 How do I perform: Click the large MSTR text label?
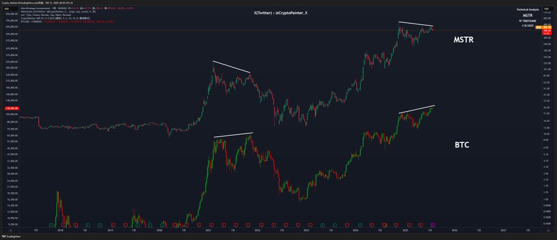pyautogui.click(x=464, y=40)
